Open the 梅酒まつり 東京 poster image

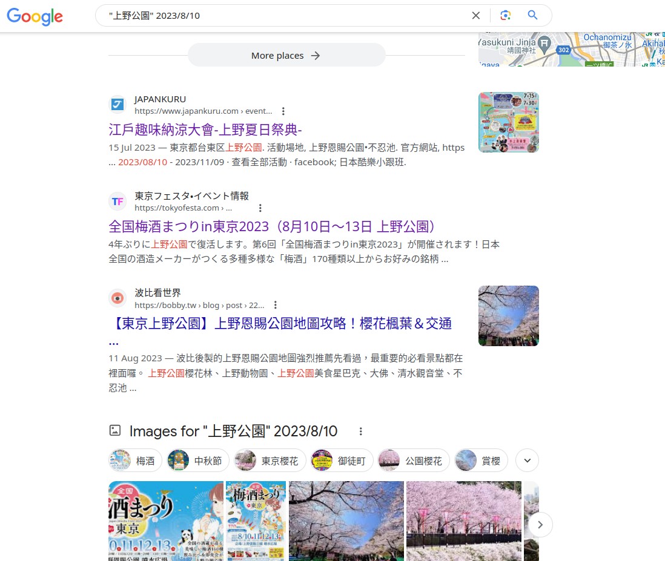(x=166, y=520)
